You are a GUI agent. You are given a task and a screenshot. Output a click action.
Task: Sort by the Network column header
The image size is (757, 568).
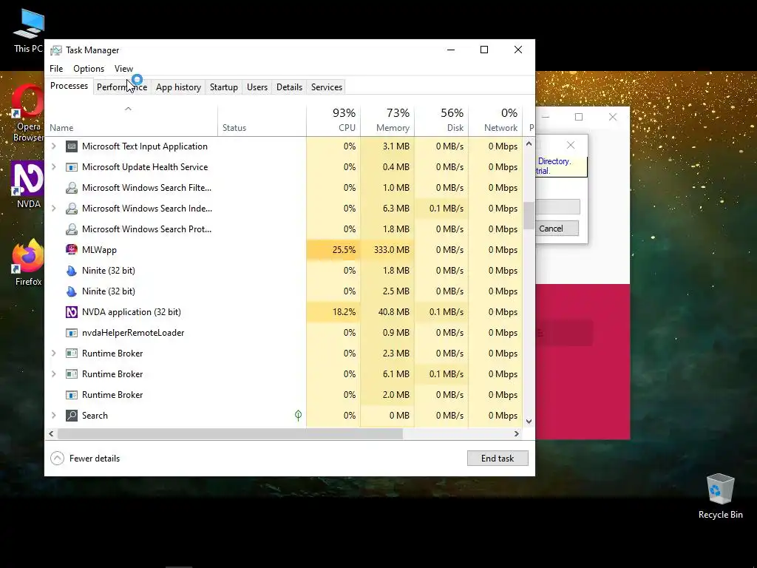[495, 120]
